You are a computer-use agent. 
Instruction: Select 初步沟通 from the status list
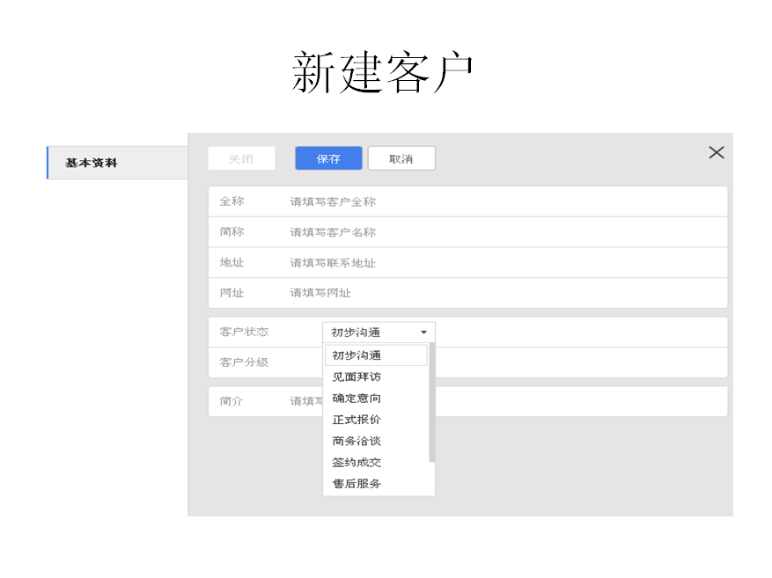356,355
